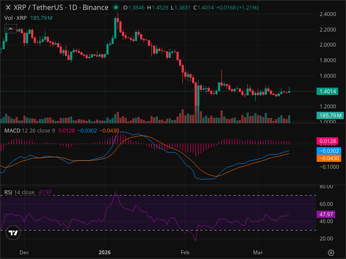Click the RSI 20.00 scale label
This screenshot has width=346, height=259.
(x=326, y=239)
